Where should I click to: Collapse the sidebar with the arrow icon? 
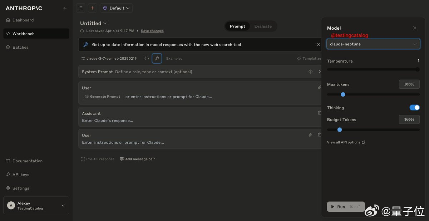[x=64, y=8]
